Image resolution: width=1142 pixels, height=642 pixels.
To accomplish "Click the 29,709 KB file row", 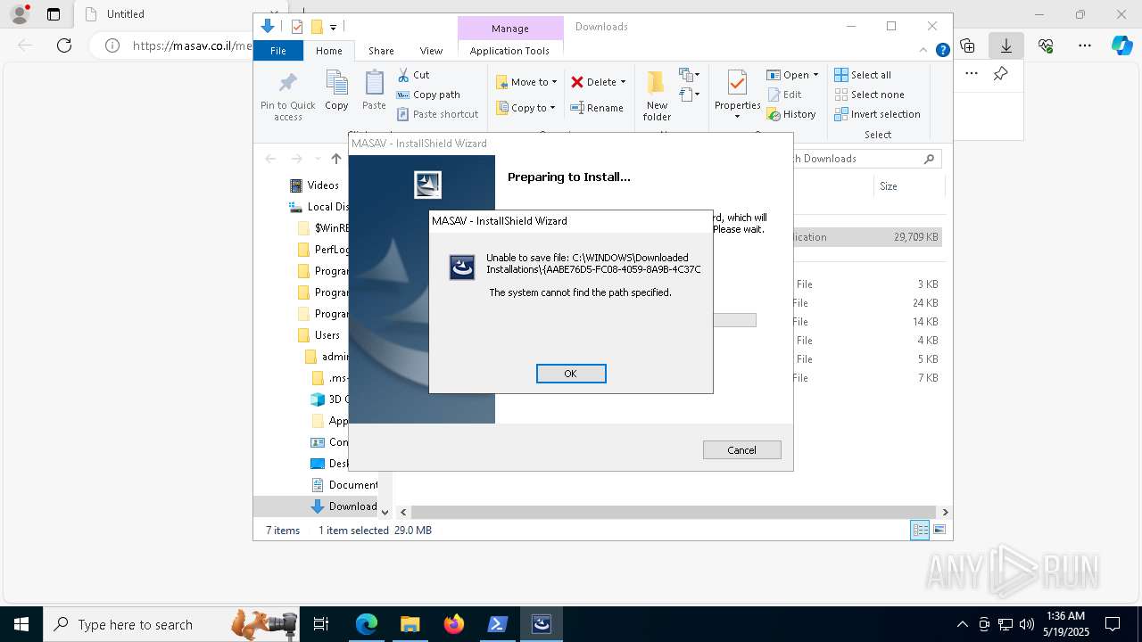I will (x=865, y=237).
